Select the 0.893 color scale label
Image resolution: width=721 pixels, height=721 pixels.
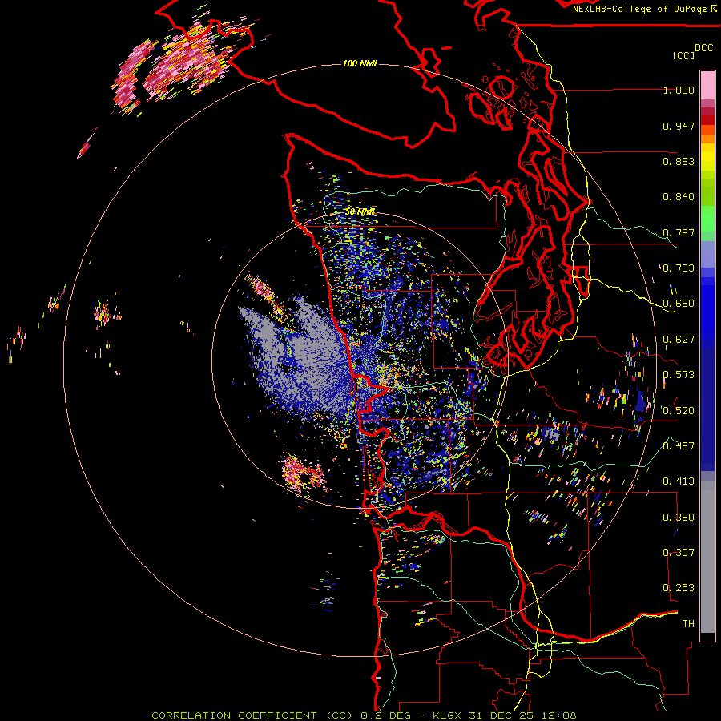click(679, 161)
